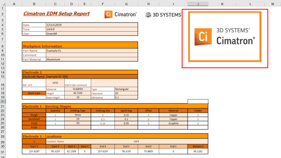This screenshot has width=281, height=158.
Task: Click the Finish stage row label
Action: 34,123
